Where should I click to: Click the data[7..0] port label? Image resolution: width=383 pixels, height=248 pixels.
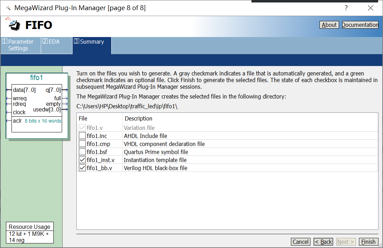(x=24, y=90)
